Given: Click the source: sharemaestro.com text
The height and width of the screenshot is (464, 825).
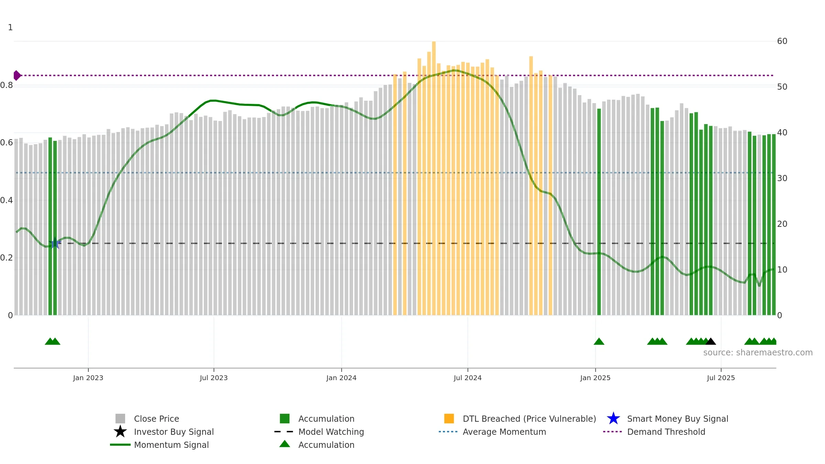Looking at the screenshot, I should (x=758, y=353).
